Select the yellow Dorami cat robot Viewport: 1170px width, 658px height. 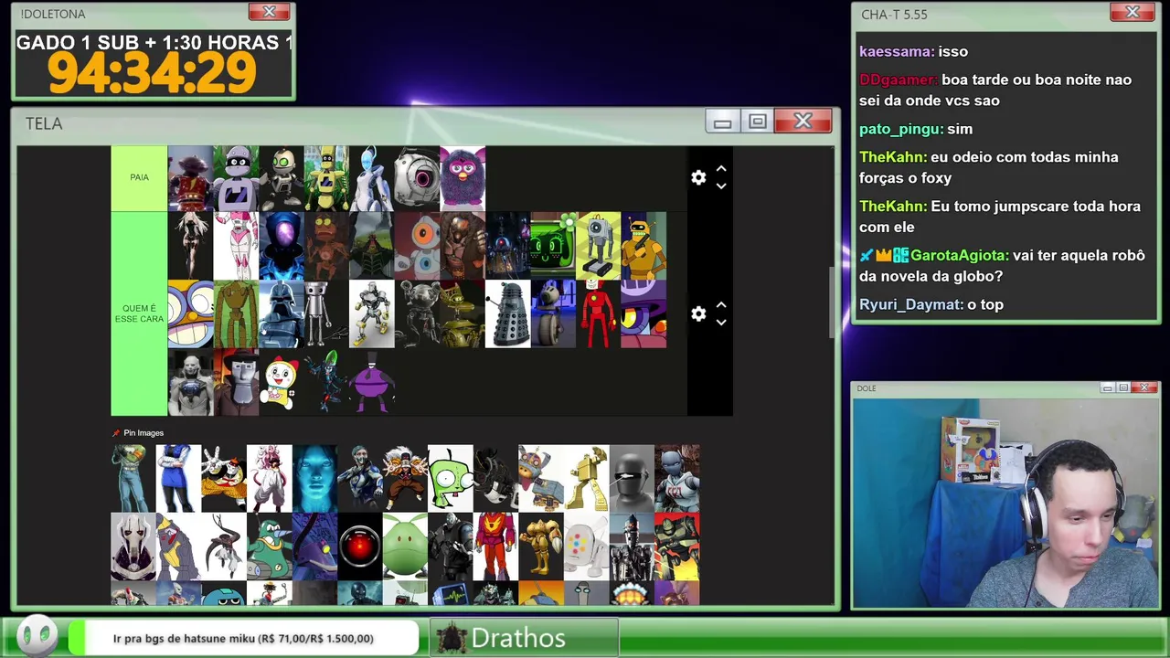coord(282,382)
